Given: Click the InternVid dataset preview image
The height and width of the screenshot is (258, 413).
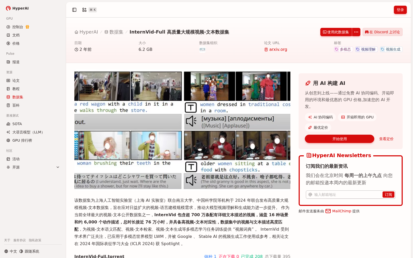Looking at the screenshot, I should pos(182,130).
